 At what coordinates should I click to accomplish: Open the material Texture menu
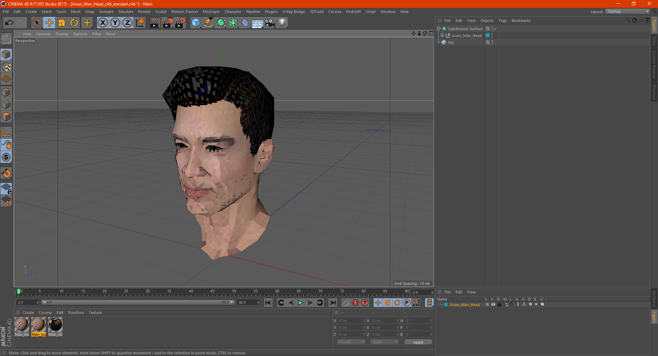pyautogui.click(x=95, y=313)
